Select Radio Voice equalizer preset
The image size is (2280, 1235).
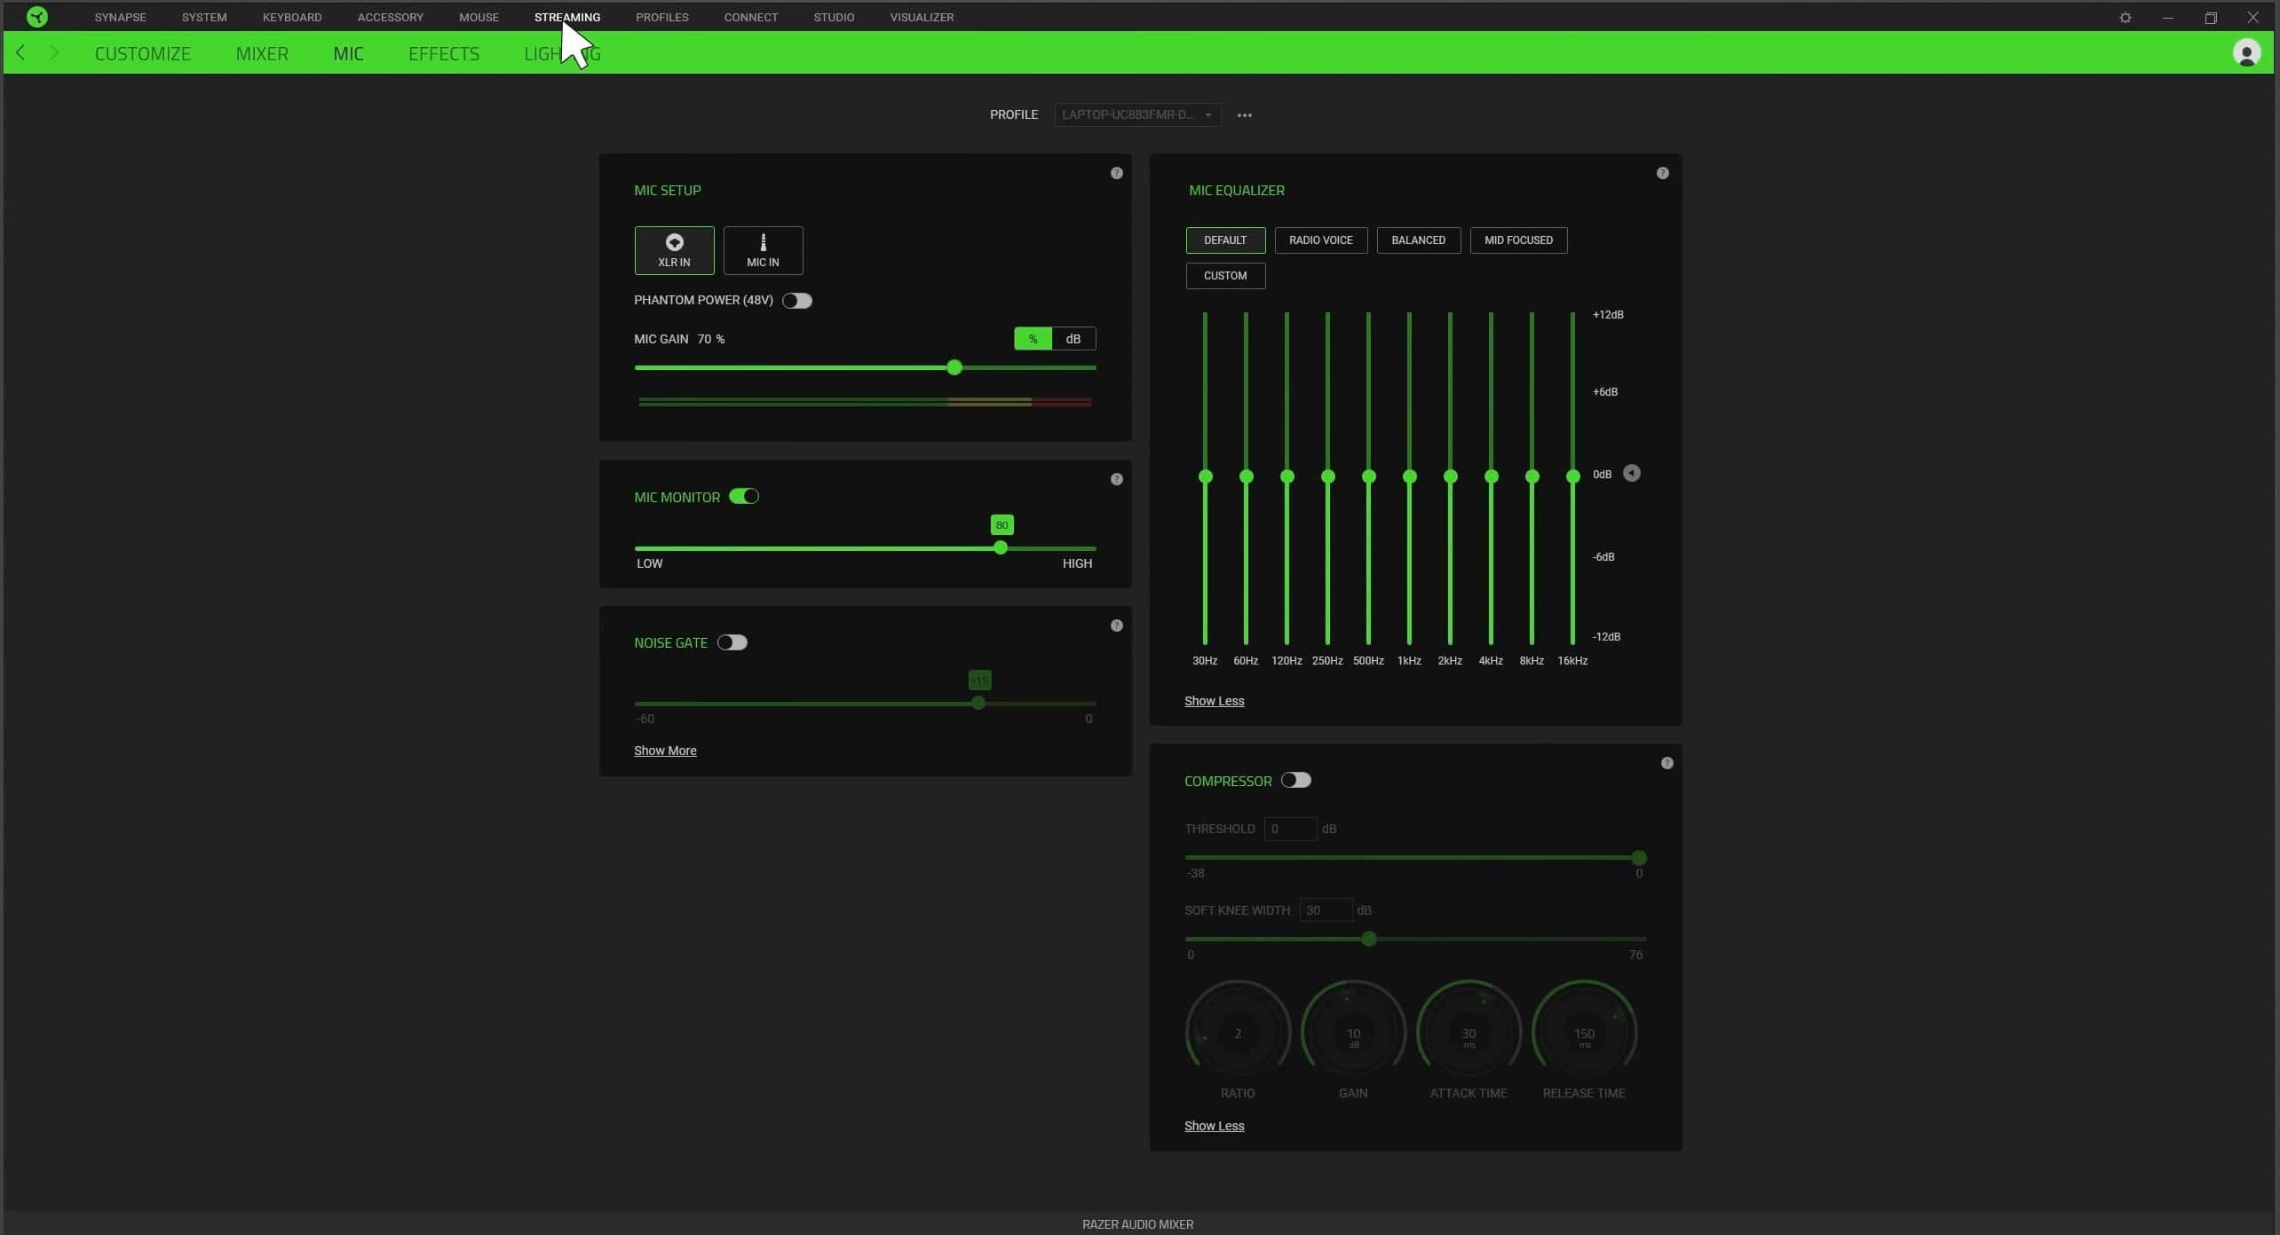1319,240
